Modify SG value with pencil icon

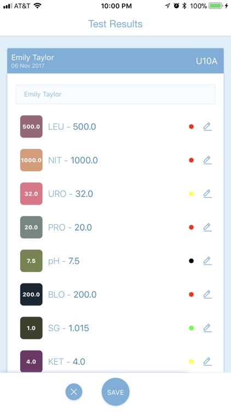pyautogui.click(x=207, y=328)
